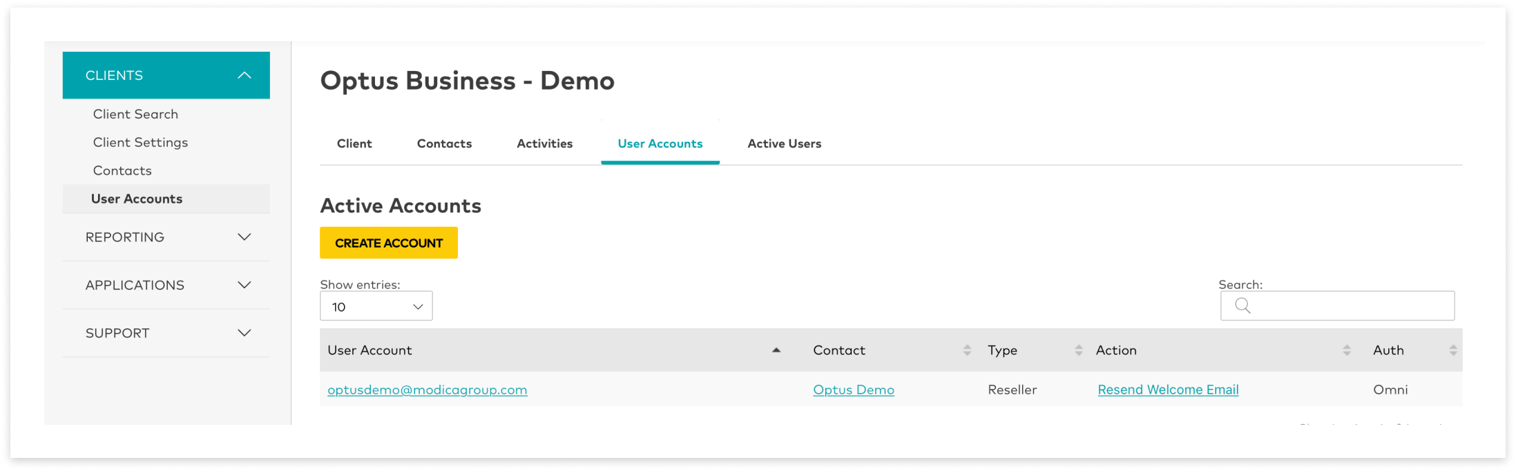Sort by Auth column arrows
The height and width of the screenshot is (471, 1516).
(x=1452, y=350)
